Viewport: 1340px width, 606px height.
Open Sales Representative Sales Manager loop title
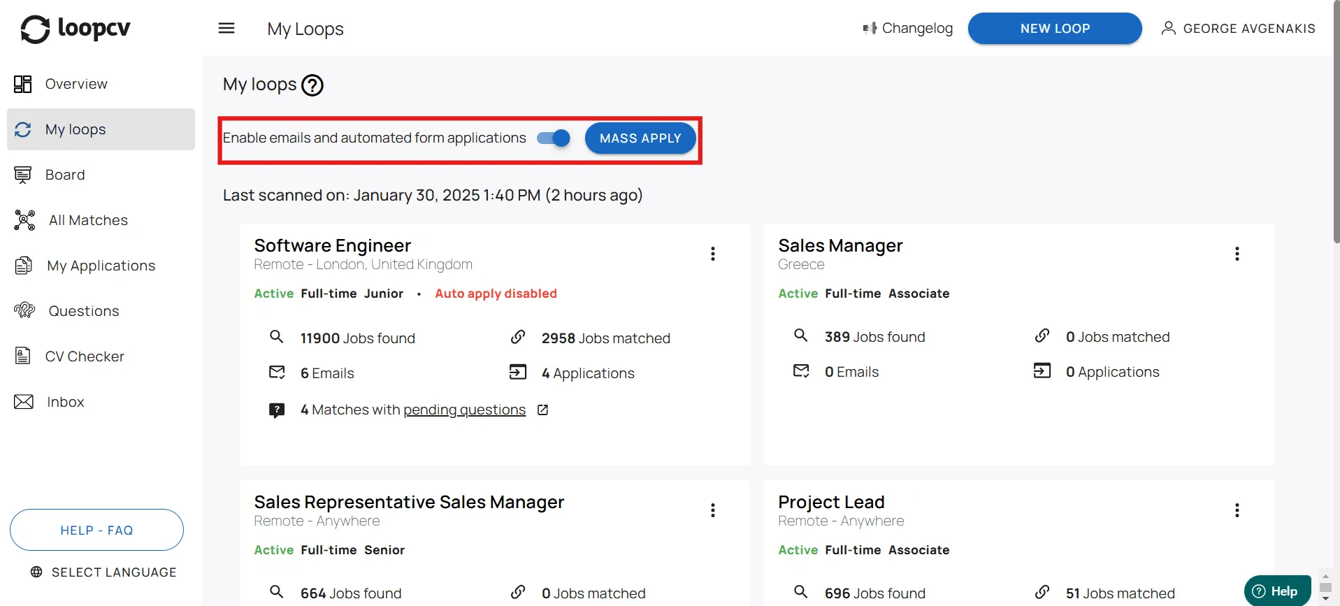[409, 502]
